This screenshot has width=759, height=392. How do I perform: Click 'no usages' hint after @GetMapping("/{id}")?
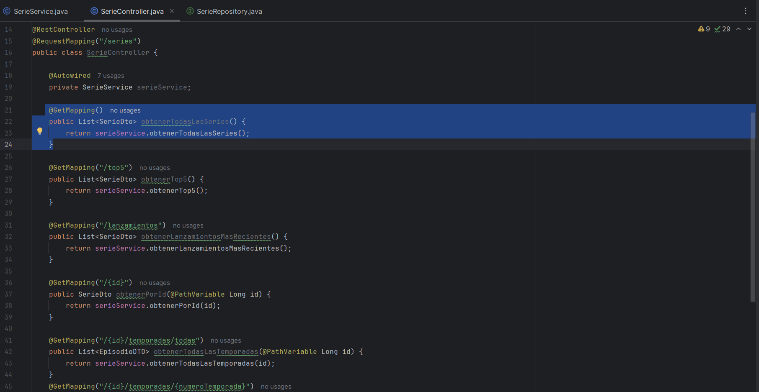click(x=155, y=283)
